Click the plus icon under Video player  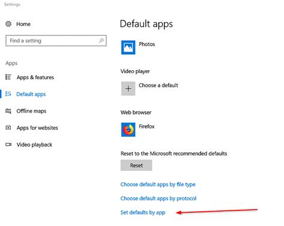[128, 89]
